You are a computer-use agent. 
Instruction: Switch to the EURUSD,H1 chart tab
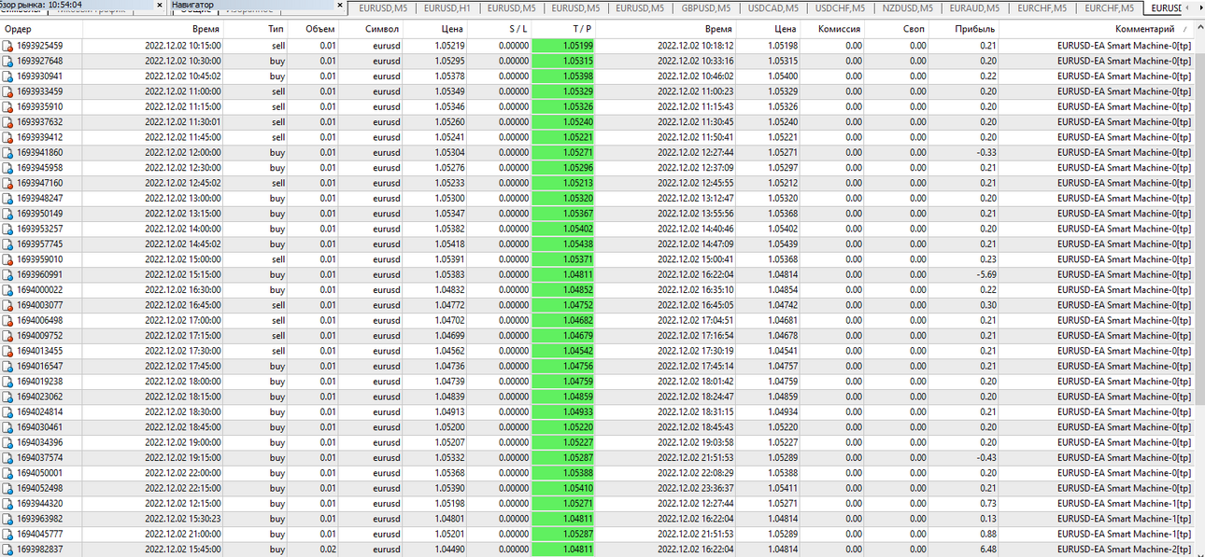click(447, 7)
